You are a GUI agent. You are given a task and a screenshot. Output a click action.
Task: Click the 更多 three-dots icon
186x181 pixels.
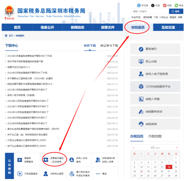click(x=98, y=174)
